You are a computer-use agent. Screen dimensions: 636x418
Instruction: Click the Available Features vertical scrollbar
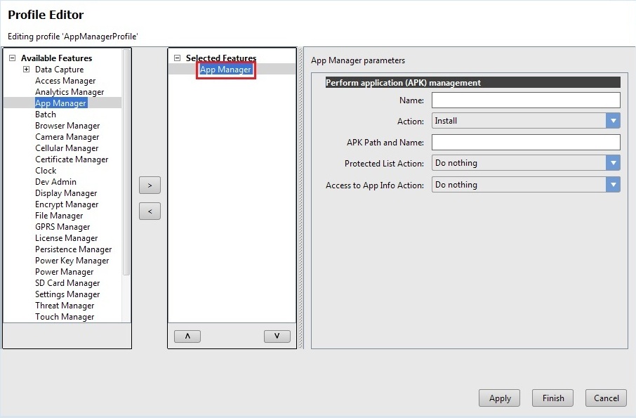coord(126,162)
